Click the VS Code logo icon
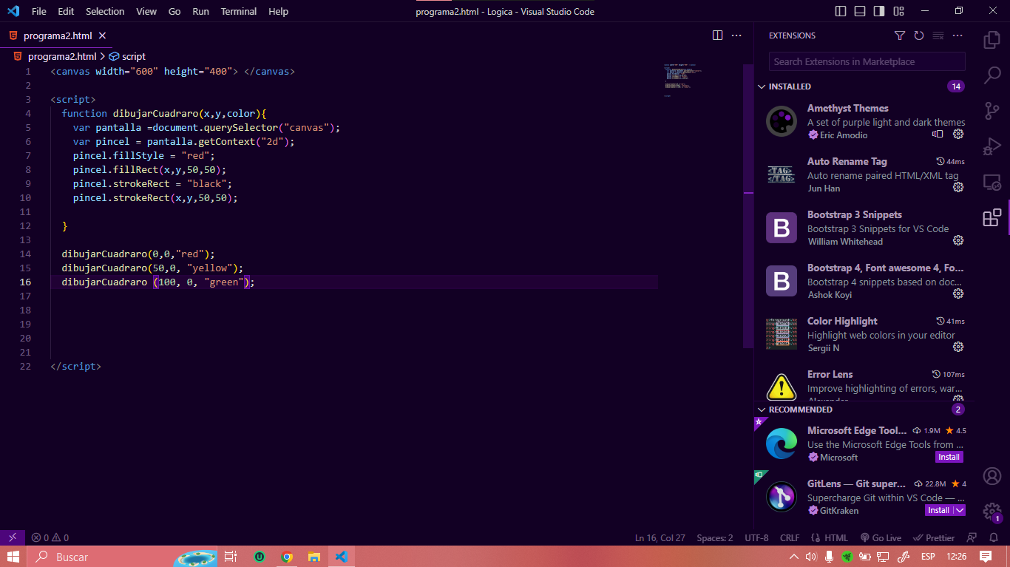The width and height of the screenshot is (1010, 567). [x=13, y=11]
